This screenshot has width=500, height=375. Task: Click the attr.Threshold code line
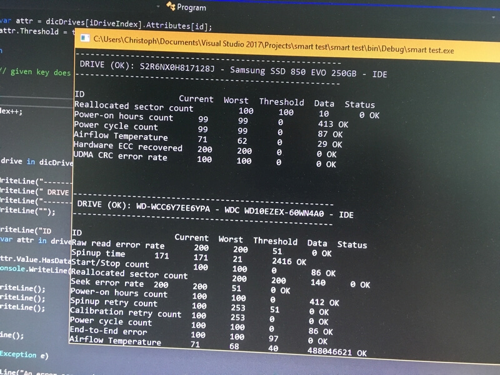(x=36, y=32)
